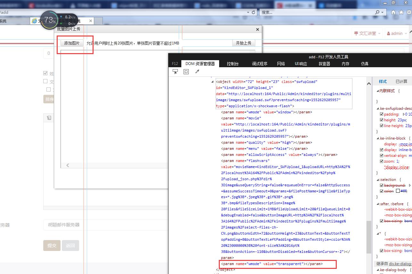Open the admin user dropdown
412x274 pixels.
point(396,33)
